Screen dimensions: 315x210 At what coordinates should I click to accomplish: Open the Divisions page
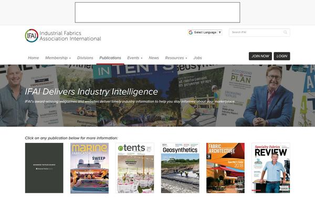(x=85, y=58)
